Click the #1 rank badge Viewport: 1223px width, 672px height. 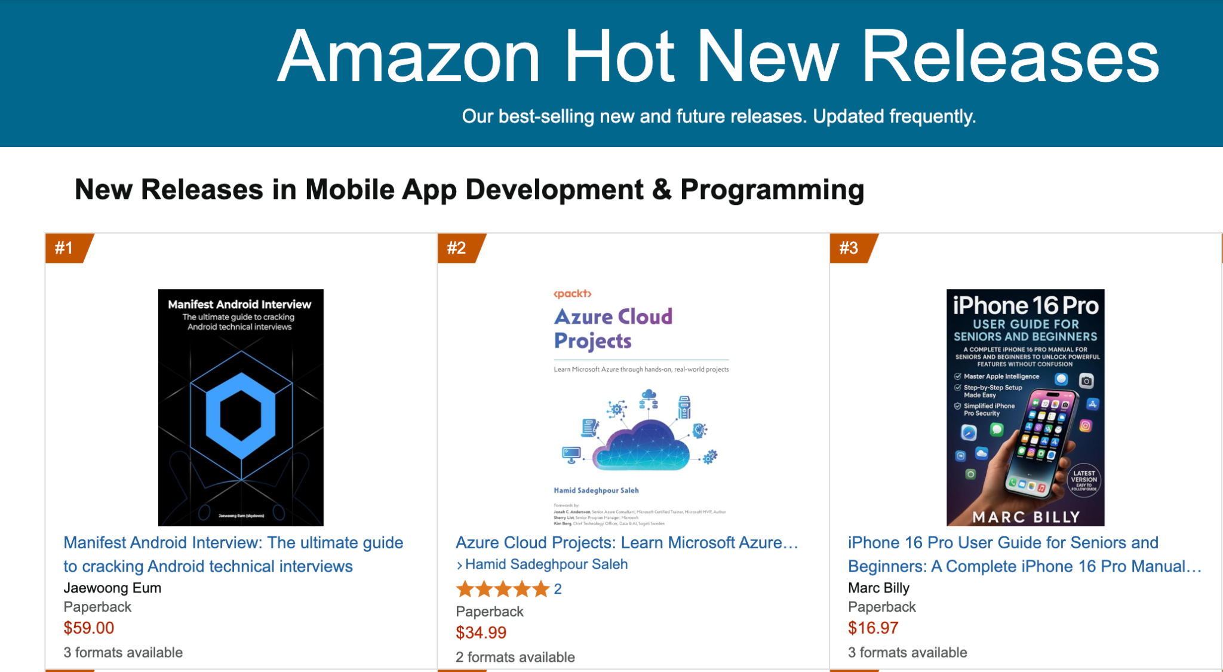[x=64, y=246]
